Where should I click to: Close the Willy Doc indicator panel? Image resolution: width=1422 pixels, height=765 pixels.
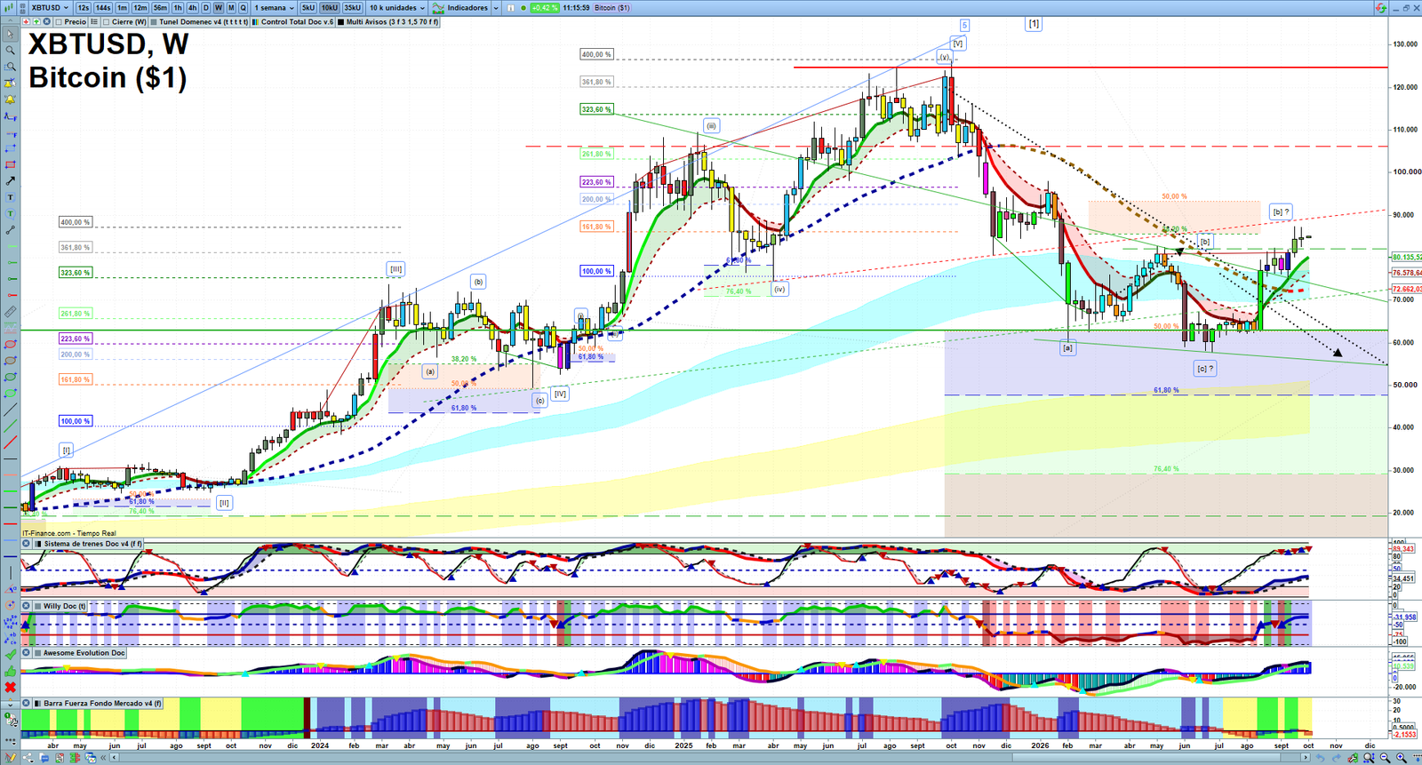click(x=26, y=606)
